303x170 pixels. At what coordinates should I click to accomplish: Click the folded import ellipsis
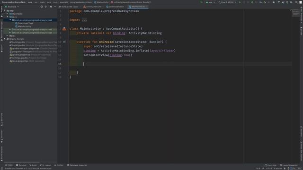84,20
